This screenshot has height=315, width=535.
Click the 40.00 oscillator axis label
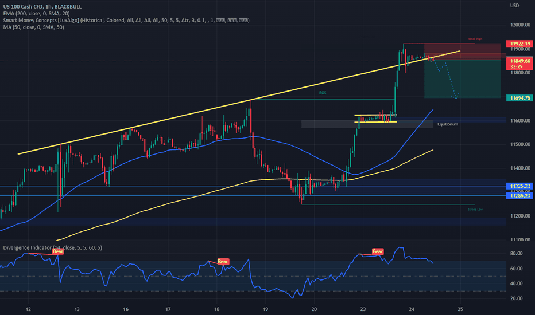[516, 283]
